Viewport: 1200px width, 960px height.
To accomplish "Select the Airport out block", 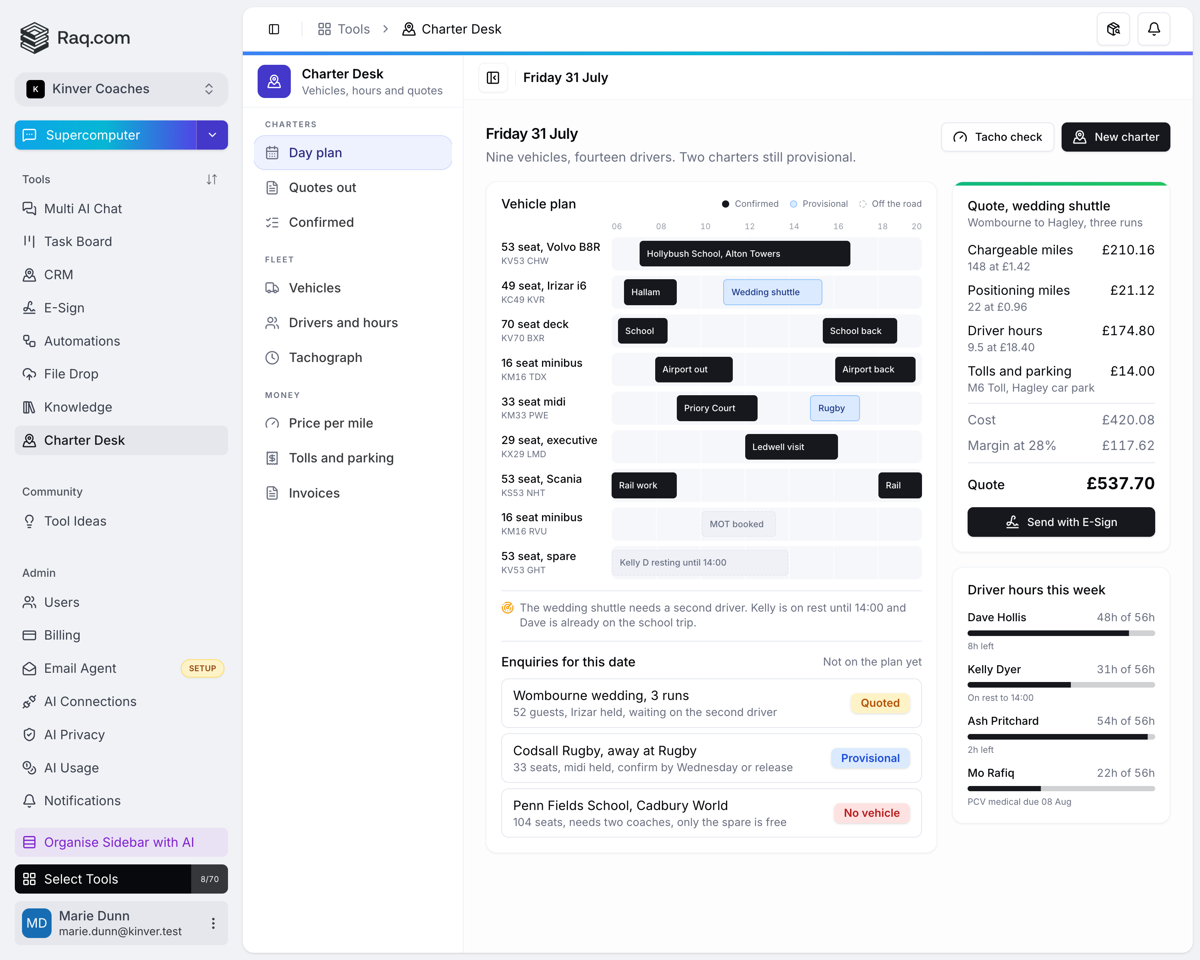I will (694, 370).
